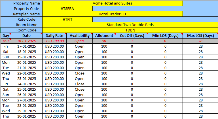218x119 pixels.
Task: Select the Max LOS 28 in the 16-01-2025 row
Action: (200, 41)
